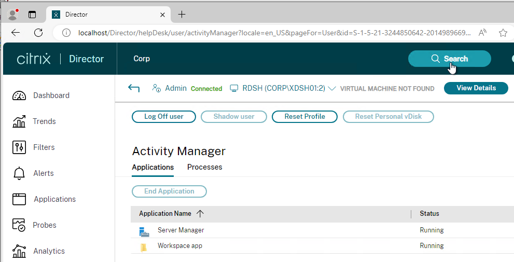Screen dimensions: 514x262
Task: Click the Connected status text
Action: [206, 89]
